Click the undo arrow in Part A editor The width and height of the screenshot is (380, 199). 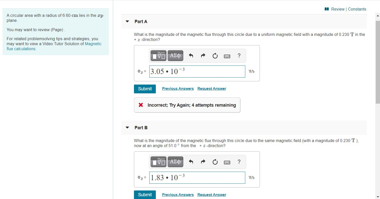coord(191,55)
